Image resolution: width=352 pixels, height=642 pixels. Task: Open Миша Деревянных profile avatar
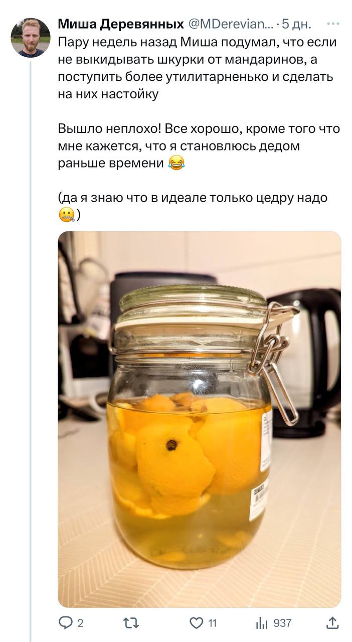pyautogui.click(x=31, y=38)
